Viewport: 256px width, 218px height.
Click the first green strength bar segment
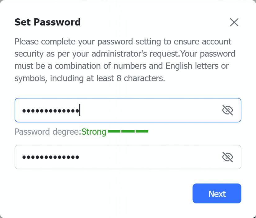114,131
